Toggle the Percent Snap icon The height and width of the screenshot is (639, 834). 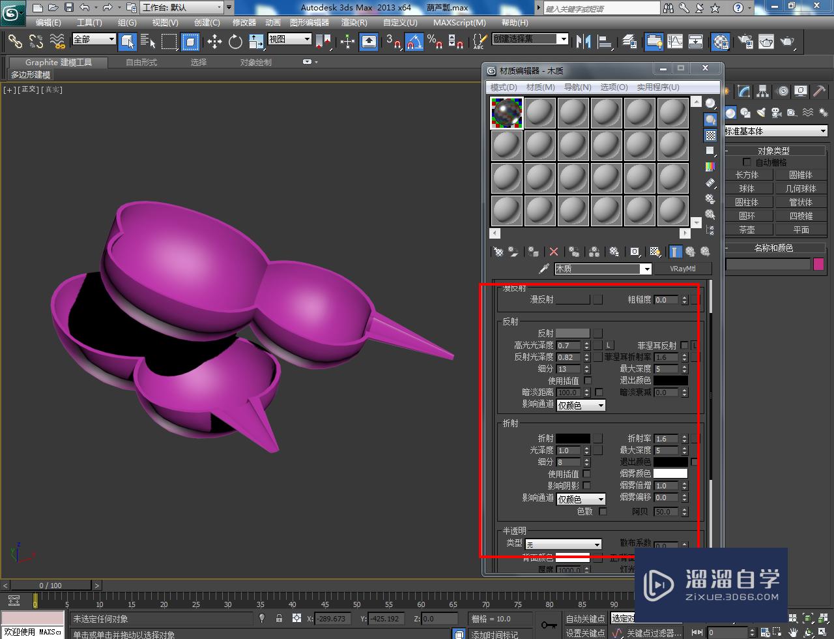tap(435, 42)
